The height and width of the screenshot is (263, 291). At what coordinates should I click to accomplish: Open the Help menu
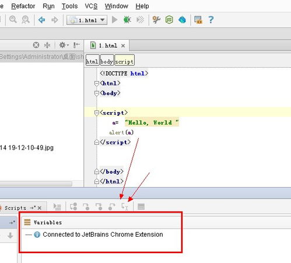(x=142, y=6)
